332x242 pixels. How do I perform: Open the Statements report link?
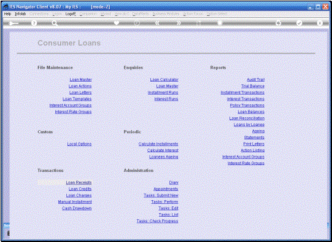coord(254,138)
